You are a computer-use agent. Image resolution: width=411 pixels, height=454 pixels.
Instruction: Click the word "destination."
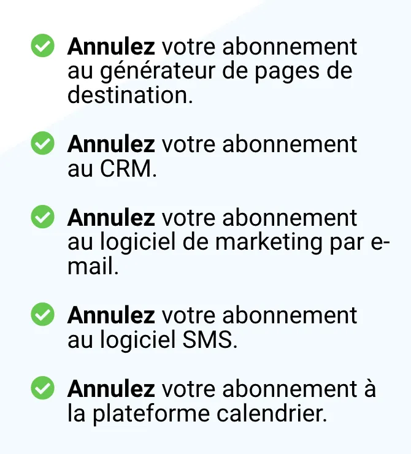(130, 95)
